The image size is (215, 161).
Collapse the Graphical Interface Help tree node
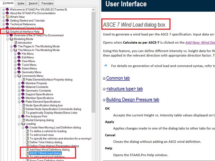click(3, 32)
